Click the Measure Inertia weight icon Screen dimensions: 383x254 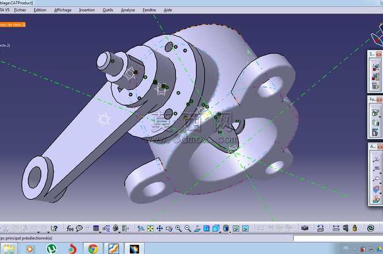355,228
